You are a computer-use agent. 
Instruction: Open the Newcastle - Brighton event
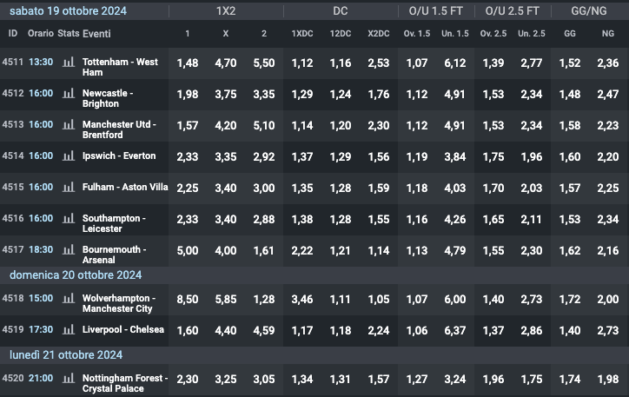(x=108, y=98)
